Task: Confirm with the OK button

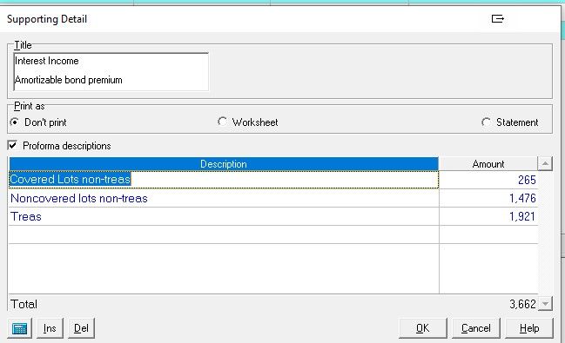Action: pos(423,328)
